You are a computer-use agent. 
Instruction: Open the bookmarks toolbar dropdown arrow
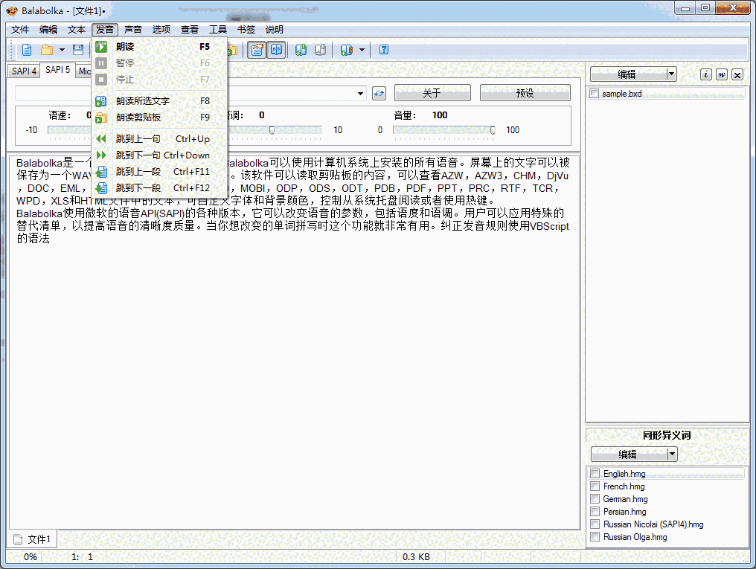coord(362,50)
